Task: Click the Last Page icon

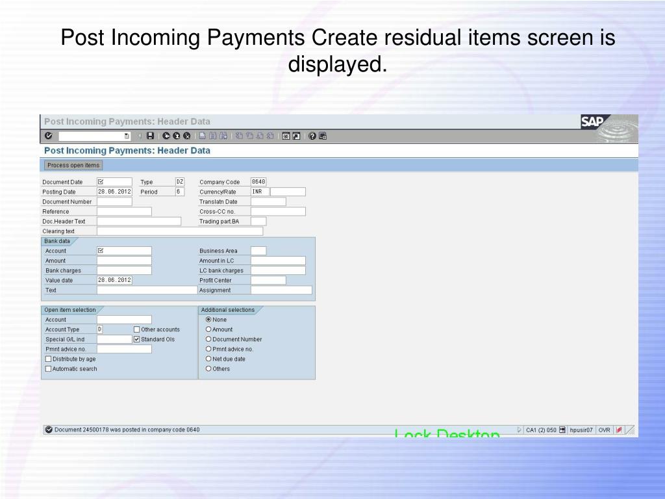Action: [270, 136]
